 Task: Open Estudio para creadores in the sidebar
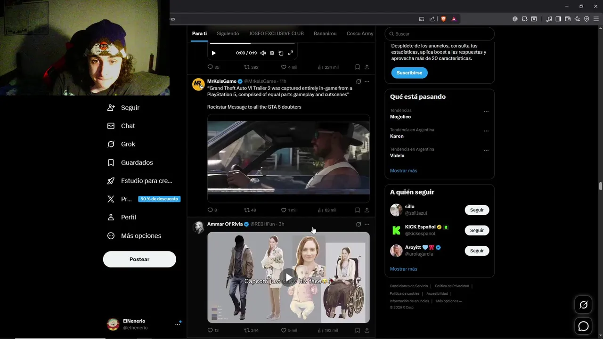(x=140, y=181)
